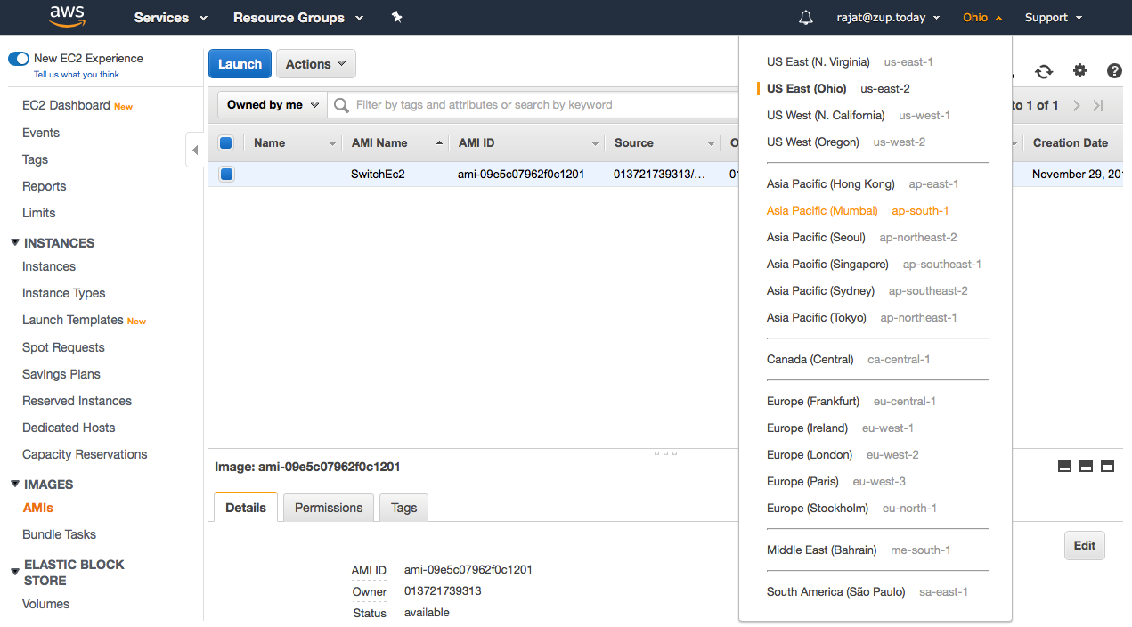Go to Volumes in sidebar
Viewport: 1132px width, 627px height.
(45, 604)
